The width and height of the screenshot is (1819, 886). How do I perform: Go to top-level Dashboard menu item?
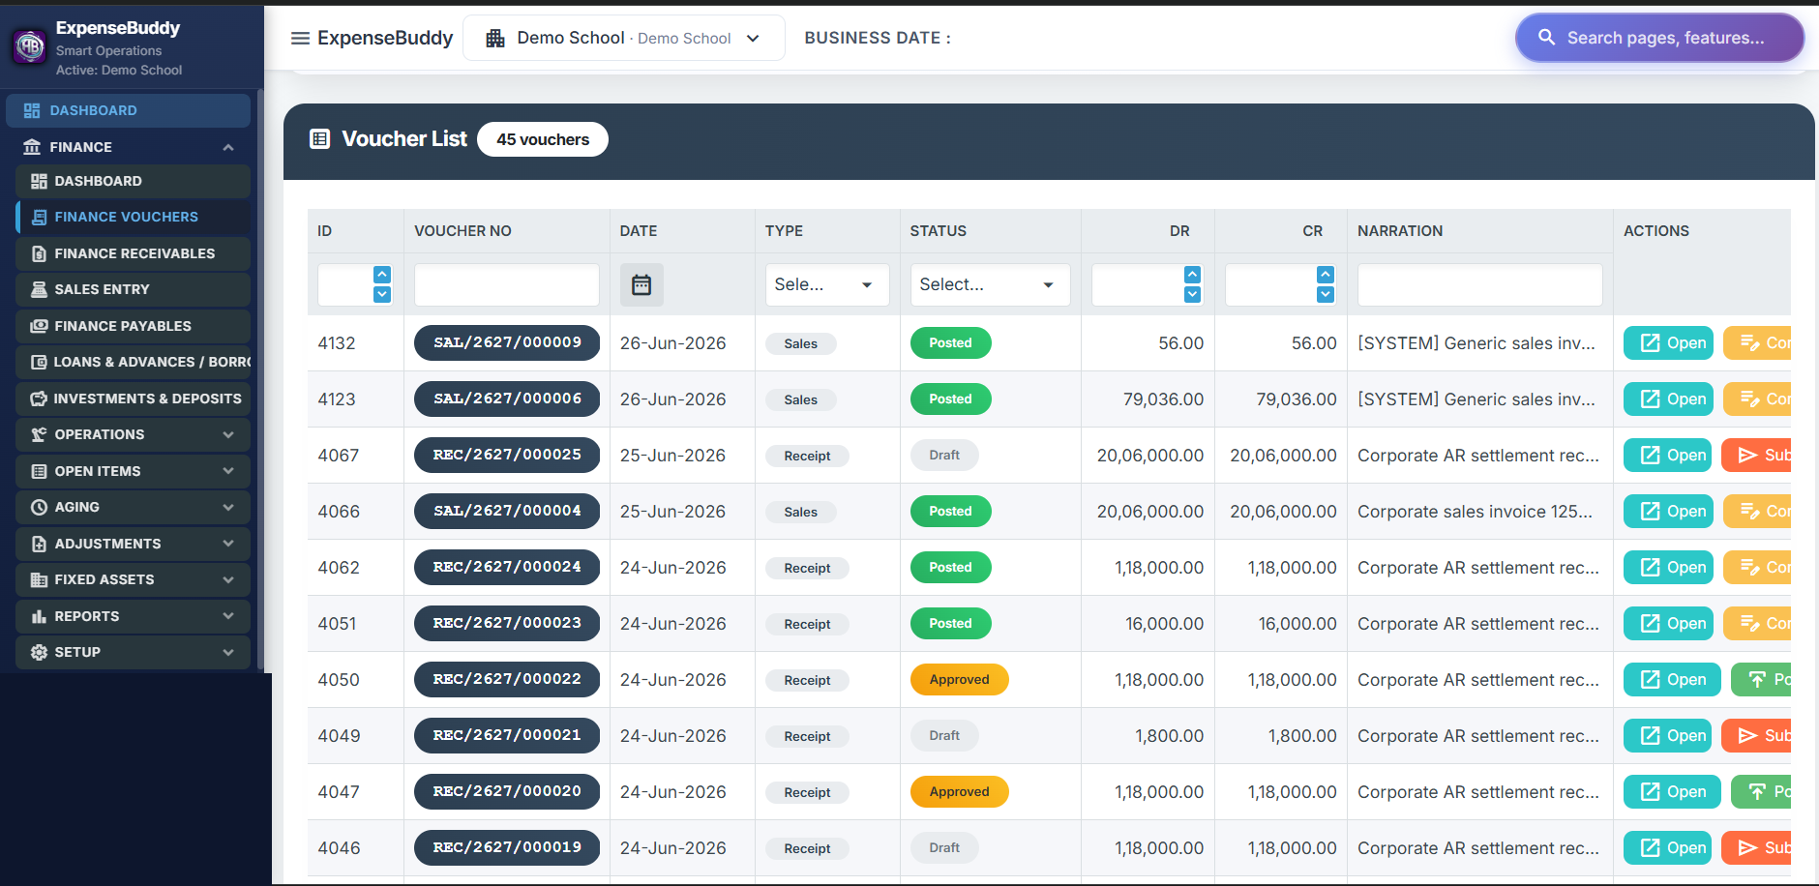coord(129,110)
